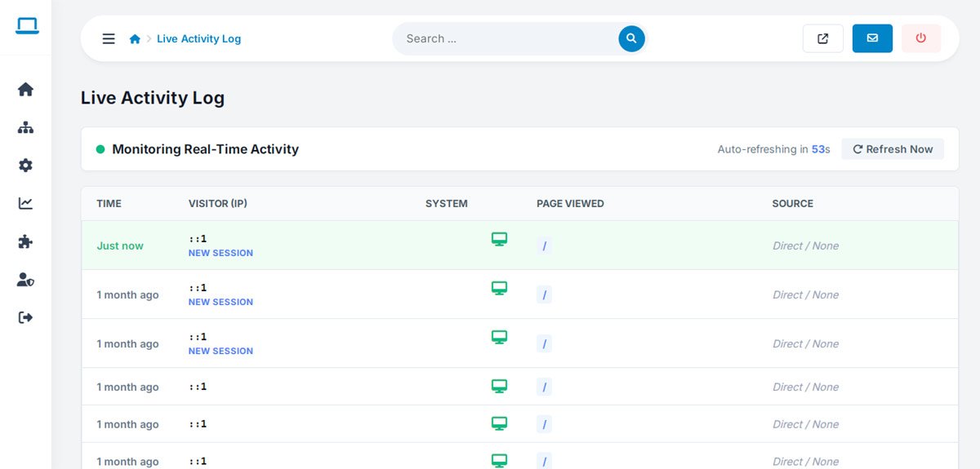Click the red power button
Image resolution: width=980 pixels, height=469 pixels.
pyautogui.click(x=921, y=38)
